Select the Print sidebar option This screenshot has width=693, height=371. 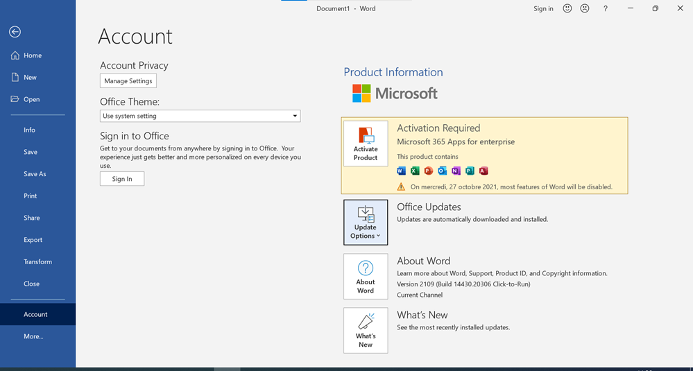[x=31, y=196]
